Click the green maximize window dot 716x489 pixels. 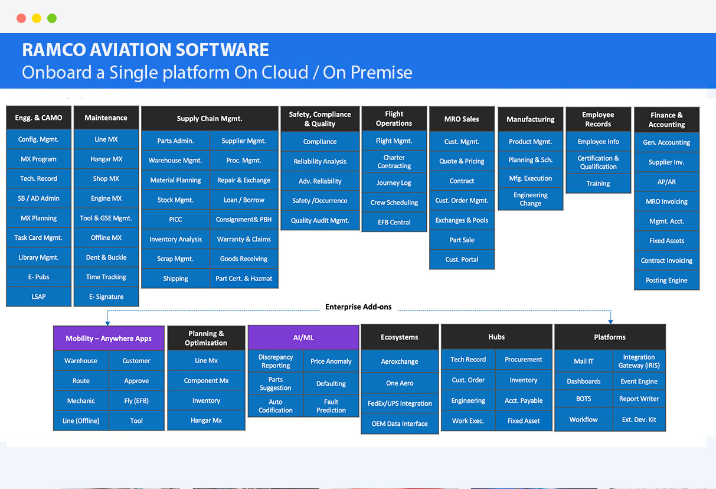point(52,18)
